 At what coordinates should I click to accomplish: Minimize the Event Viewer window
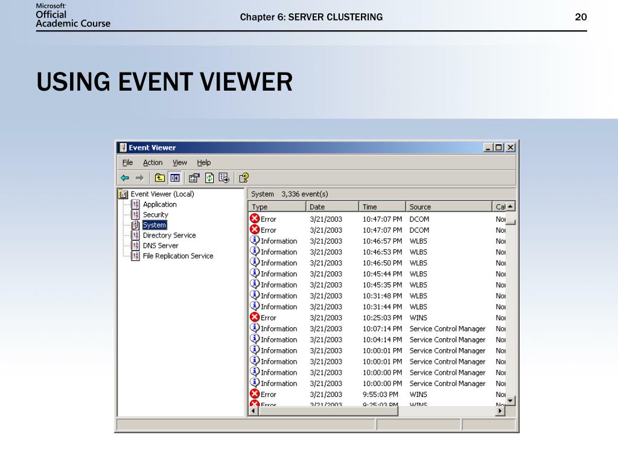(488, 147)
